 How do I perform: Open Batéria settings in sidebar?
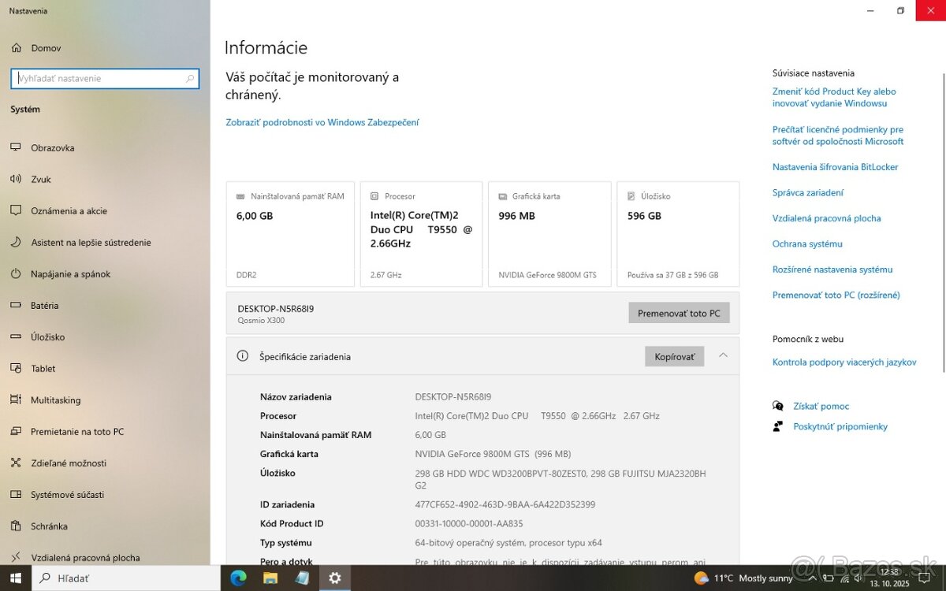coord(44,306)
